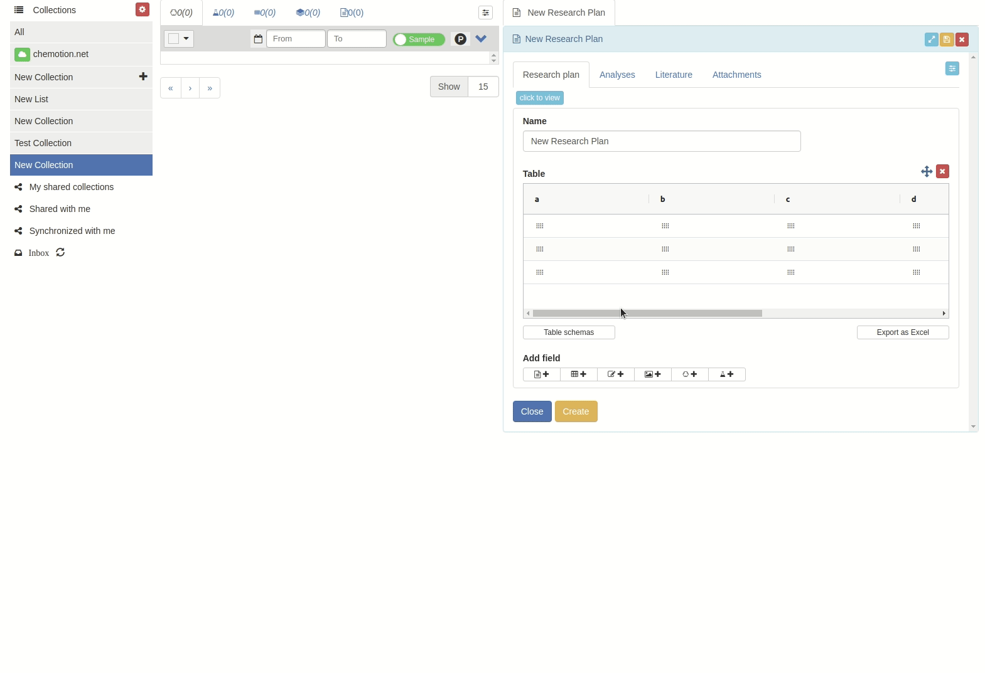The height and width of the screenshot is (673, 985).
Task: Expand the My shared collections tree item
Action: pyautogui.click(x=71, y=187)
